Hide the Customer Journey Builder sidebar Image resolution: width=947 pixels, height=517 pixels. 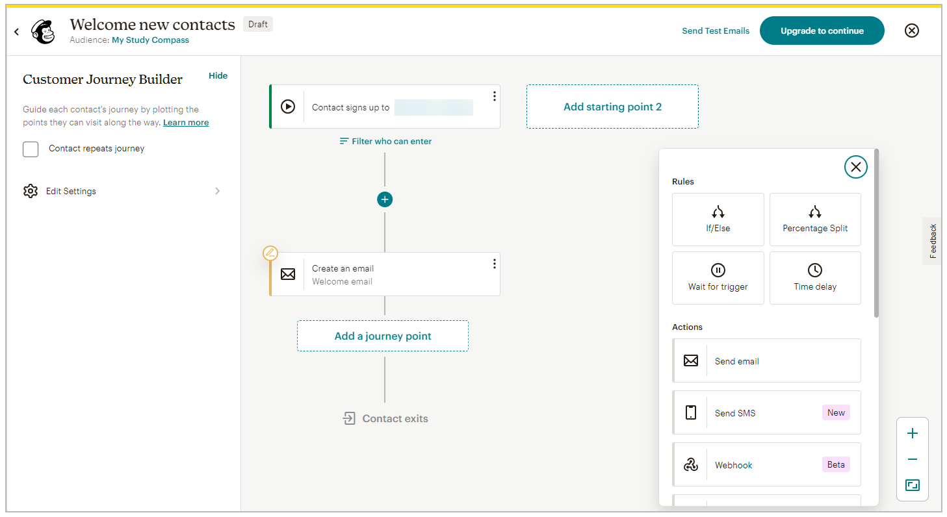218,75
